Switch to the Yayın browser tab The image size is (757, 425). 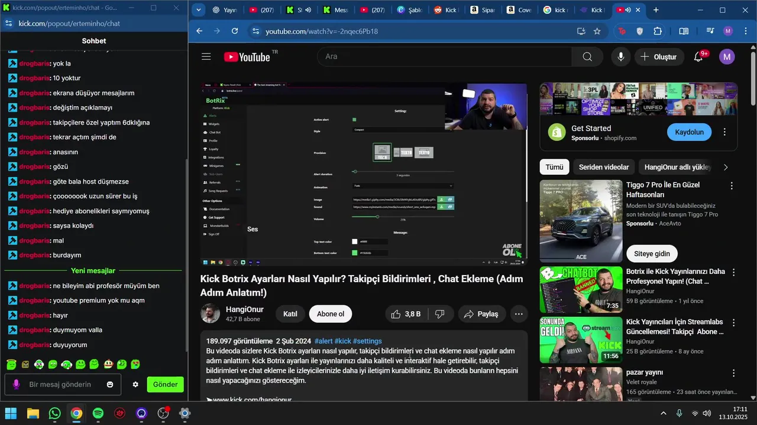pos(224,10)
